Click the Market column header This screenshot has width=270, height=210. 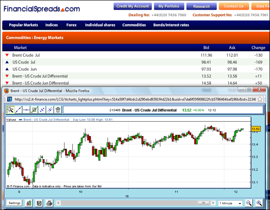(x=20, y=48)
